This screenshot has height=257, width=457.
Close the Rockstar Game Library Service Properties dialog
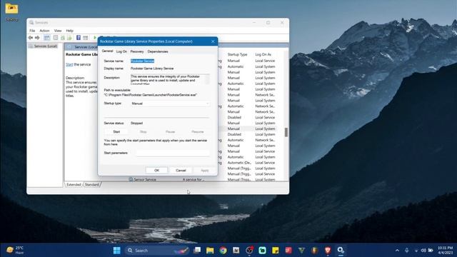213,41
